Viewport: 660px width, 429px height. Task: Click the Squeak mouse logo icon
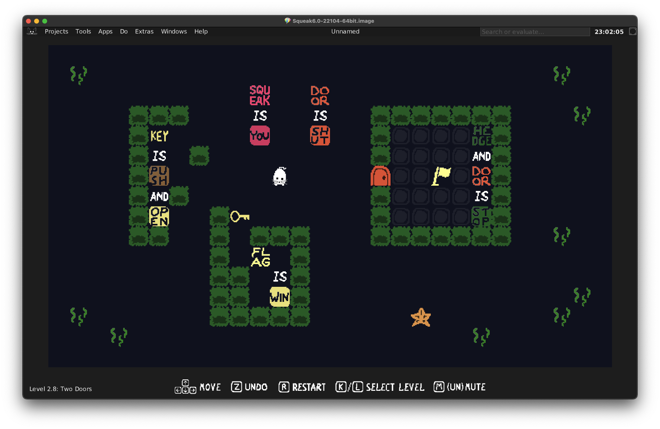[x=32, y=32]
